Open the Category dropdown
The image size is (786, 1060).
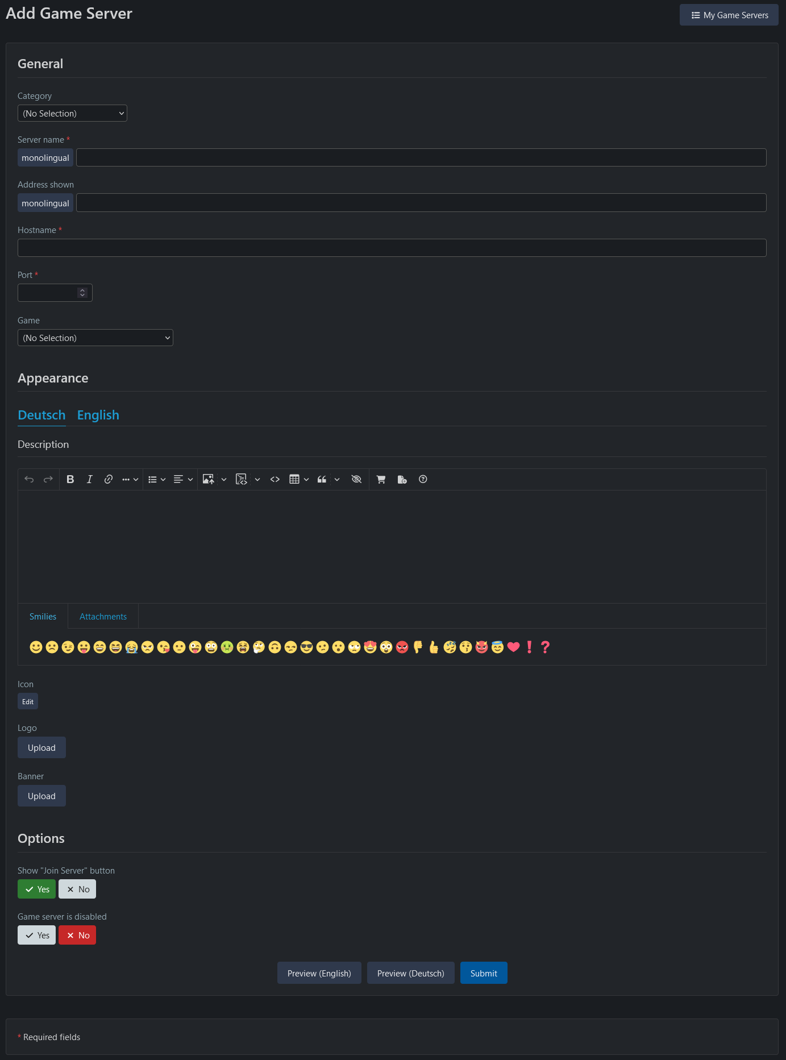click(x=72, y=113)
